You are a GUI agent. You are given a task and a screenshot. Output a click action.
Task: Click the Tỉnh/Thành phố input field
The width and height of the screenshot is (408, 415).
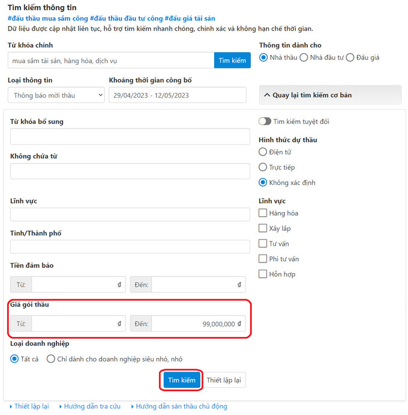(x=130, y=247)
